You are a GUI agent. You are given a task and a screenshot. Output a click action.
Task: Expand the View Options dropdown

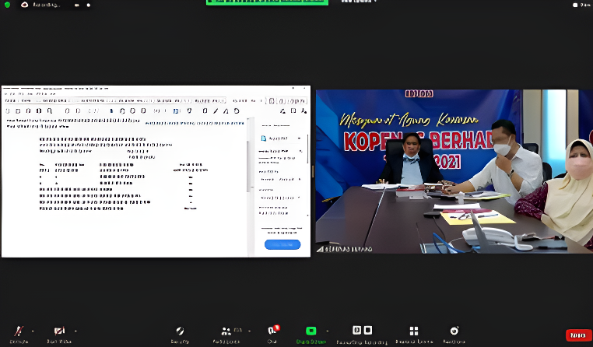358,2
